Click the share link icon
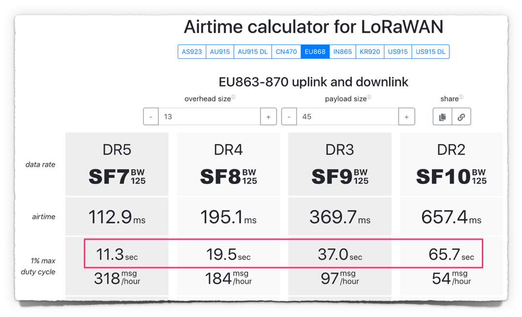The image size is (522, 317). [461, 116]
